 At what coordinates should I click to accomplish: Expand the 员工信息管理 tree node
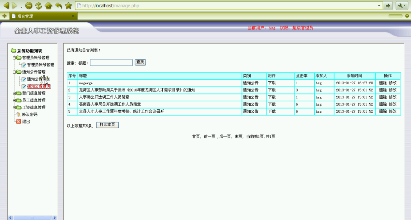(x=14, y=100)
